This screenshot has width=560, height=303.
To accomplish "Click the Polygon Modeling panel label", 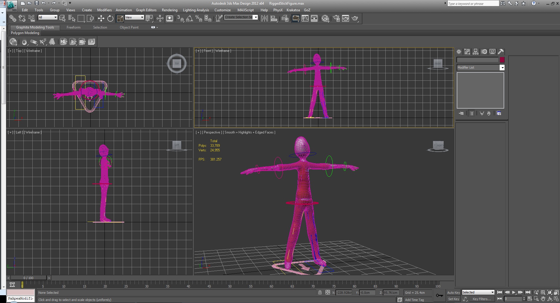I will [x=25, y=33].
